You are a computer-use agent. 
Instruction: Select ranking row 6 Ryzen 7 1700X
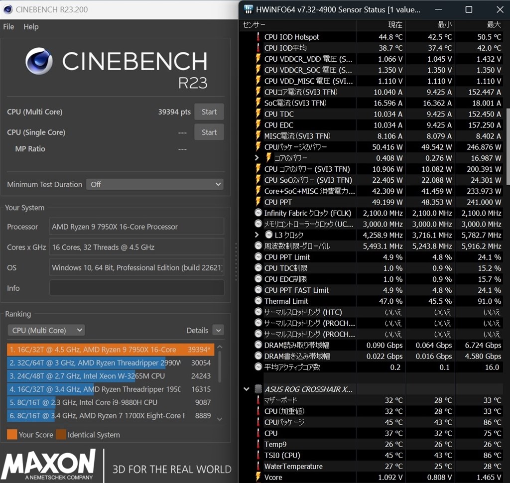click(111, 416)
